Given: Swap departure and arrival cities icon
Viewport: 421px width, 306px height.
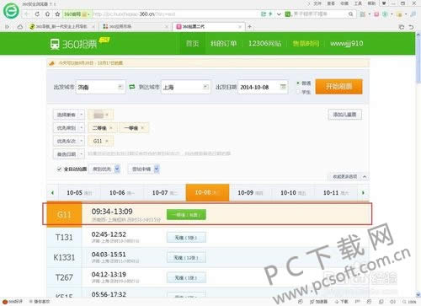Looking at the screenshot, I should [x=132, y=87].
